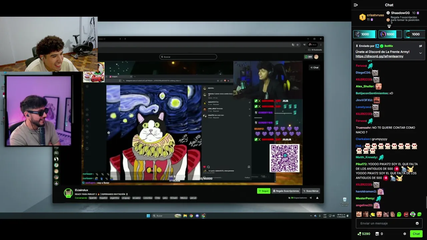Click the BotijaconSentimientos chat username
The image size is (427, 240).
[x=372, y=93]
